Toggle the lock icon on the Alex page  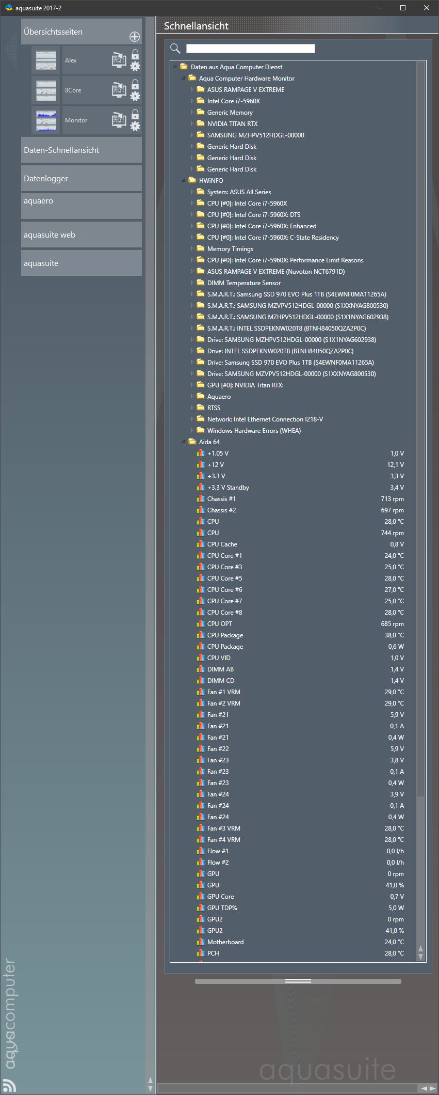click(135, 54)
